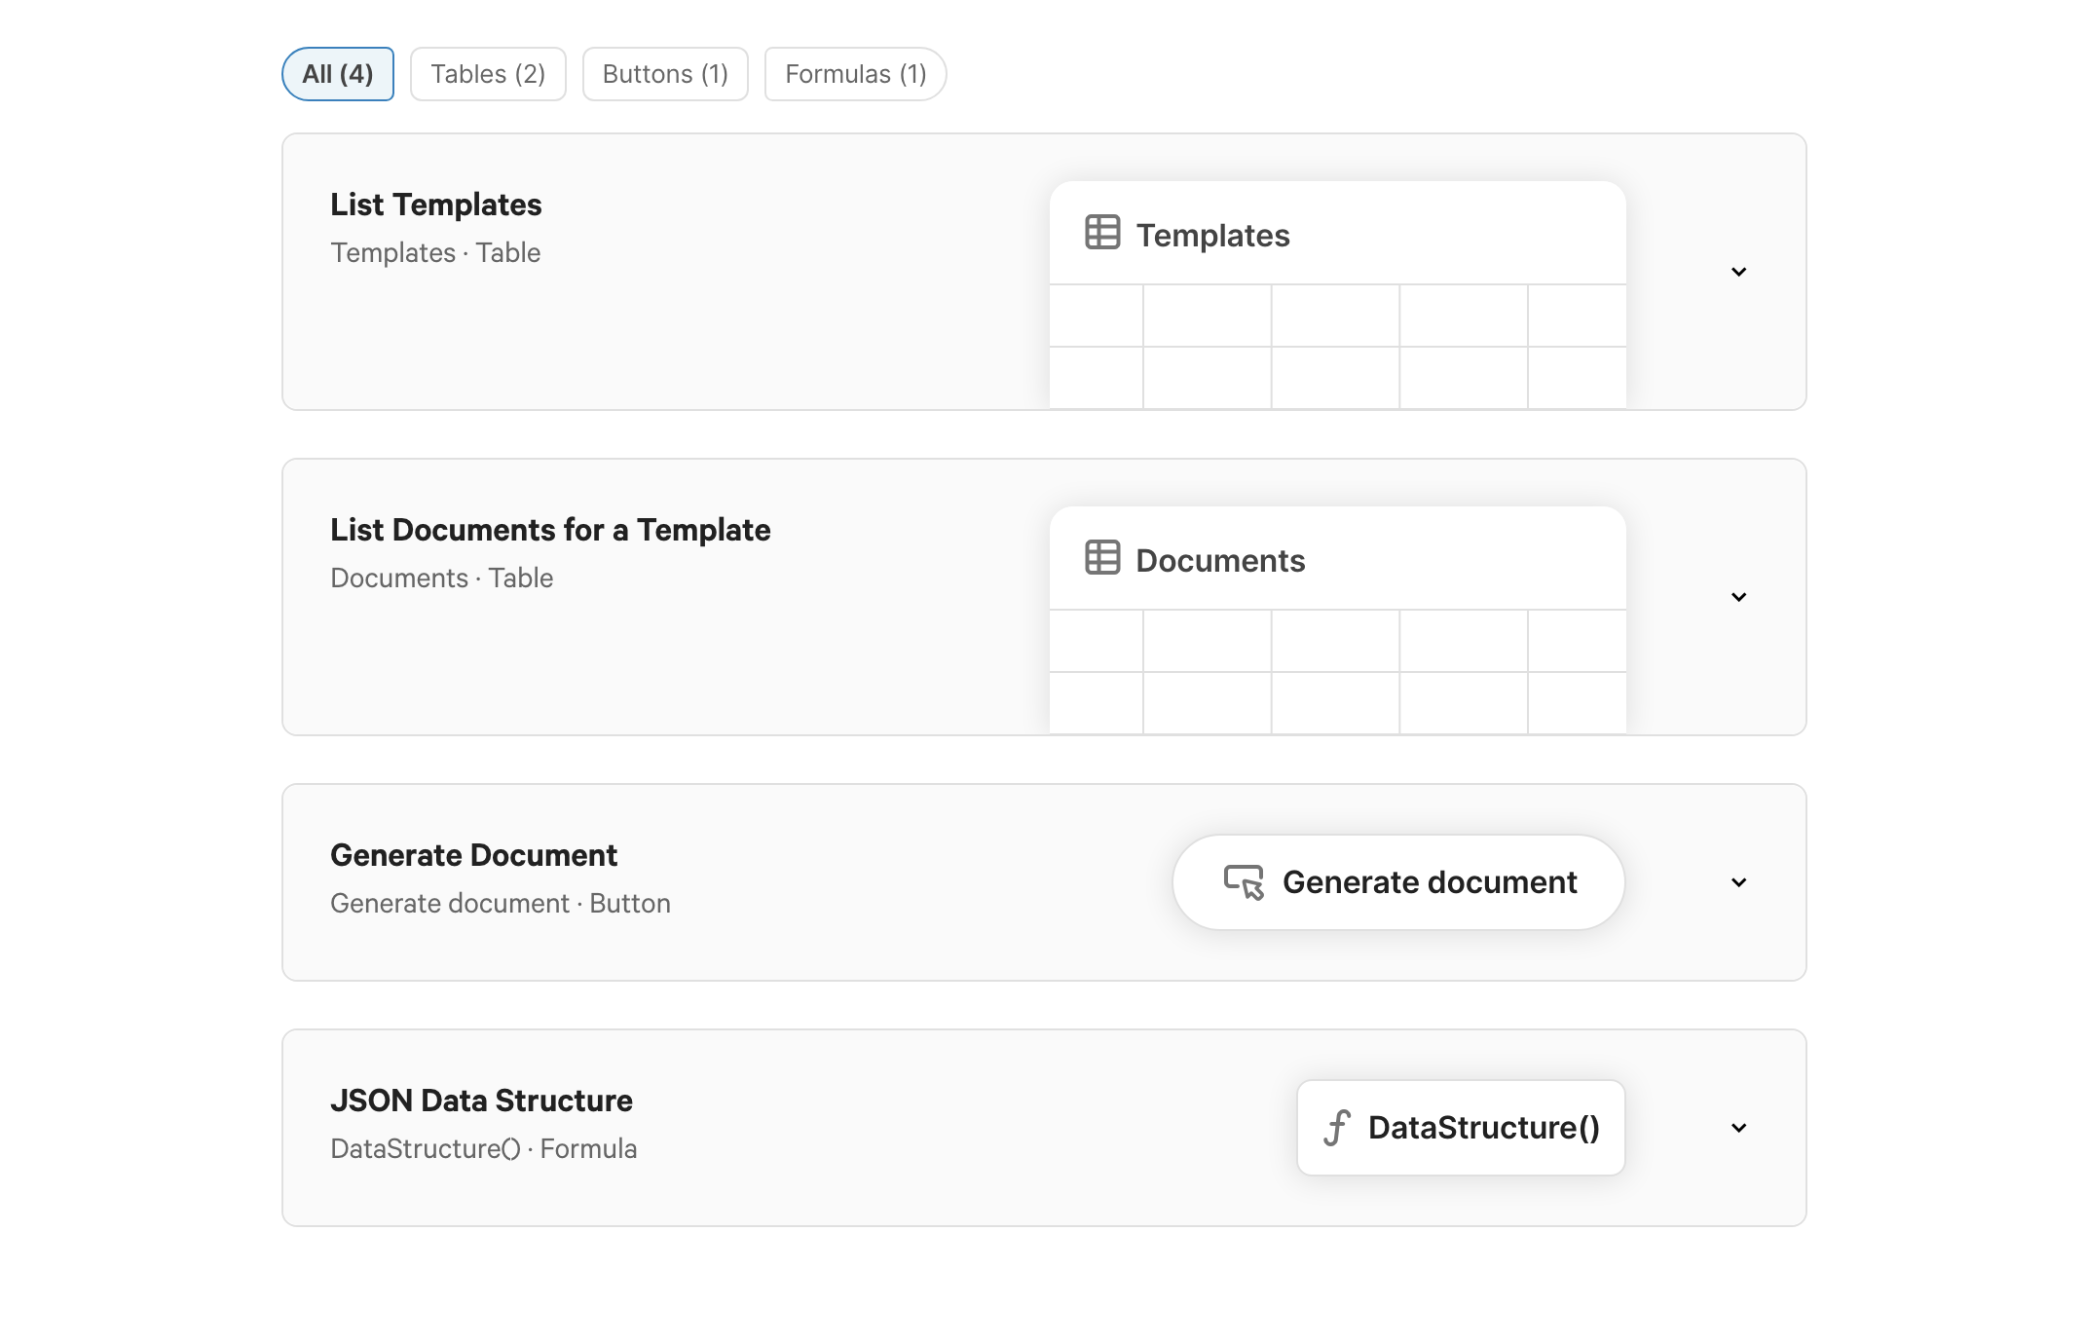Expand the List Templates card
Image resolution: width=2084 pixels, height=1344 pixels.
(x=1739, y=273)
